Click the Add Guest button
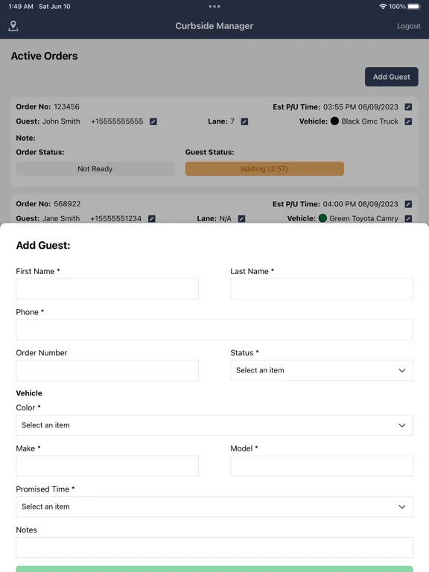This screenshot has height=572, width=429. click(392, 77)
